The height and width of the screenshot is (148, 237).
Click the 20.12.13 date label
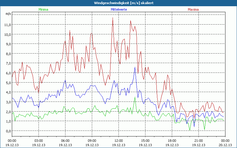225,145
